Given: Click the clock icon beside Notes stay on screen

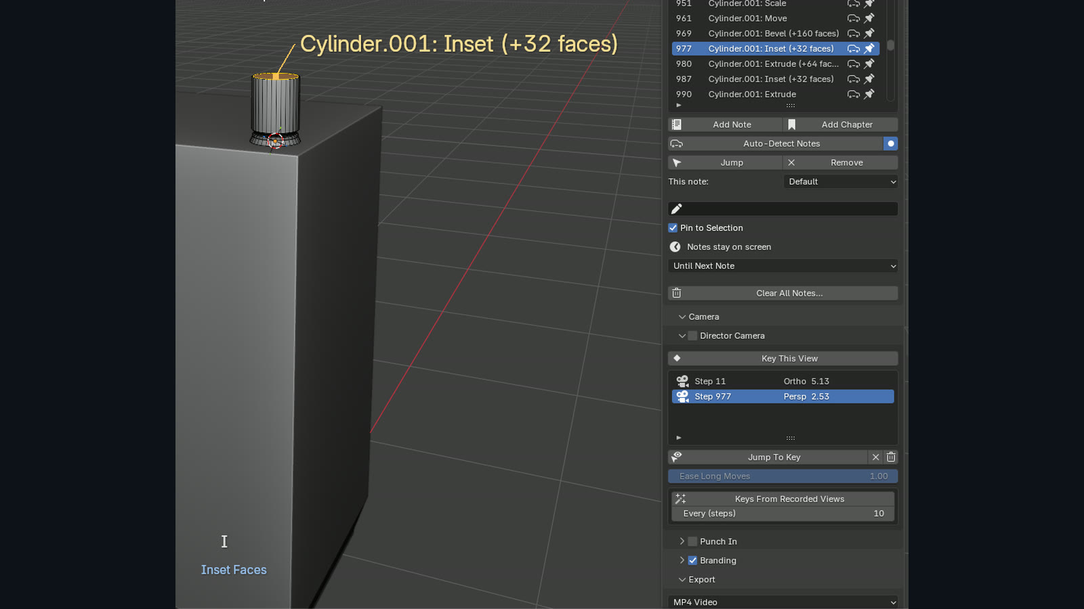Looking at the screenshot, I should click(x=675, y=247).
